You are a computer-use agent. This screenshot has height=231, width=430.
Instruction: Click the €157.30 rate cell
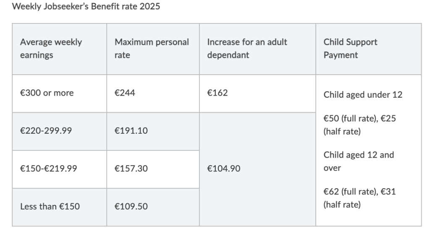(x=153, y=169)
